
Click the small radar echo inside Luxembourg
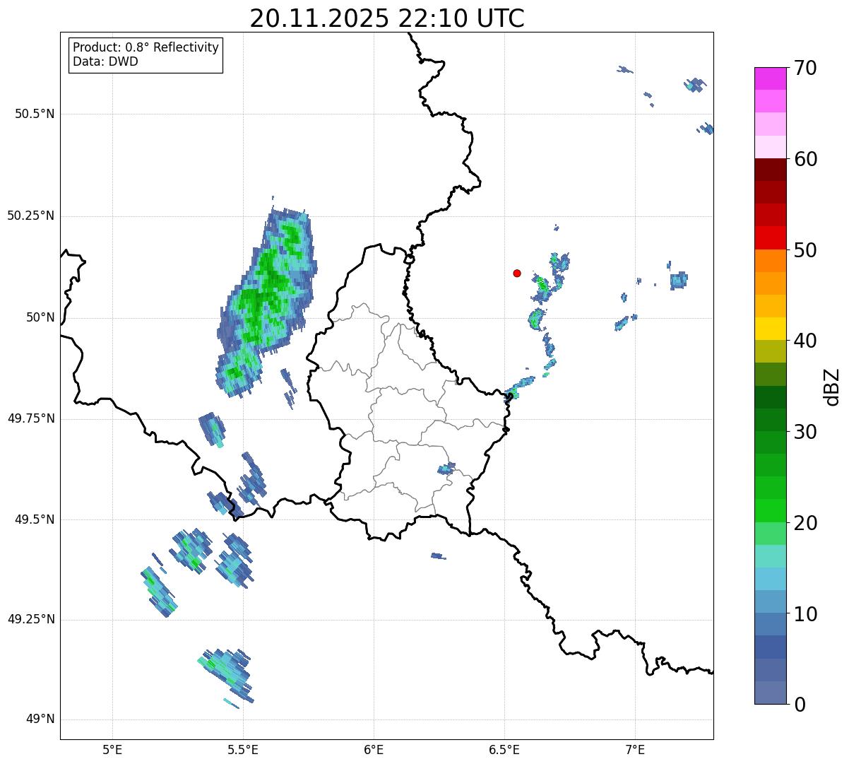pyautogui.click(x=446, y=469)
